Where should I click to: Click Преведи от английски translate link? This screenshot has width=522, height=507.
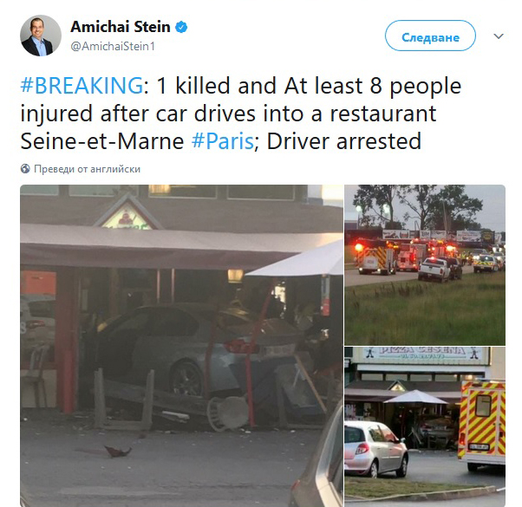pyautogui.click(x=88, y=169)
